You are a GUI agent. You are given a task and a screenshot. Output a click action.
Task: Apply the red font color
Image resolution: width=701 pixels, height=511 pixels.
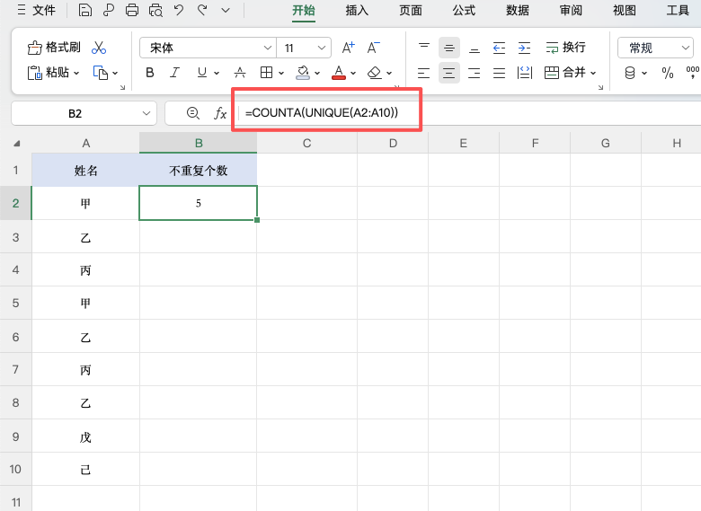click(x=339, y=73)
